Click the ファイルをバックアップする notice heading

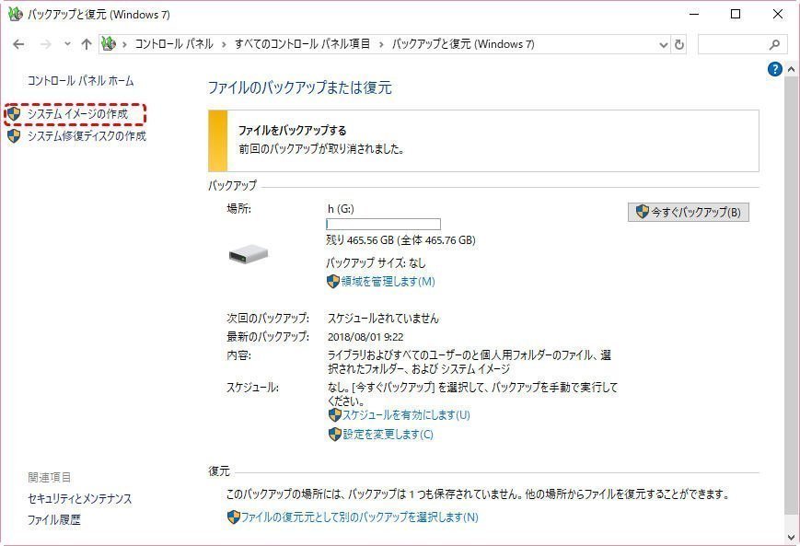(x=293, y=131)
